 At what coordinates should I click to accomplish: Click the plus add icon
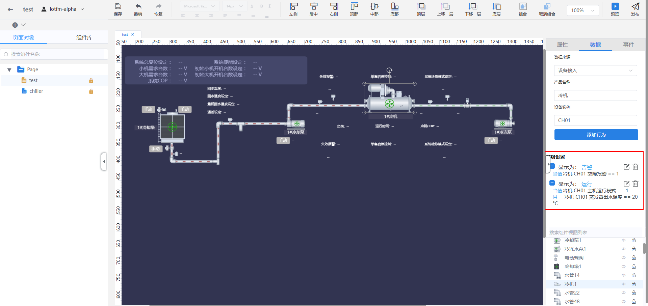(x=15, y=25)
